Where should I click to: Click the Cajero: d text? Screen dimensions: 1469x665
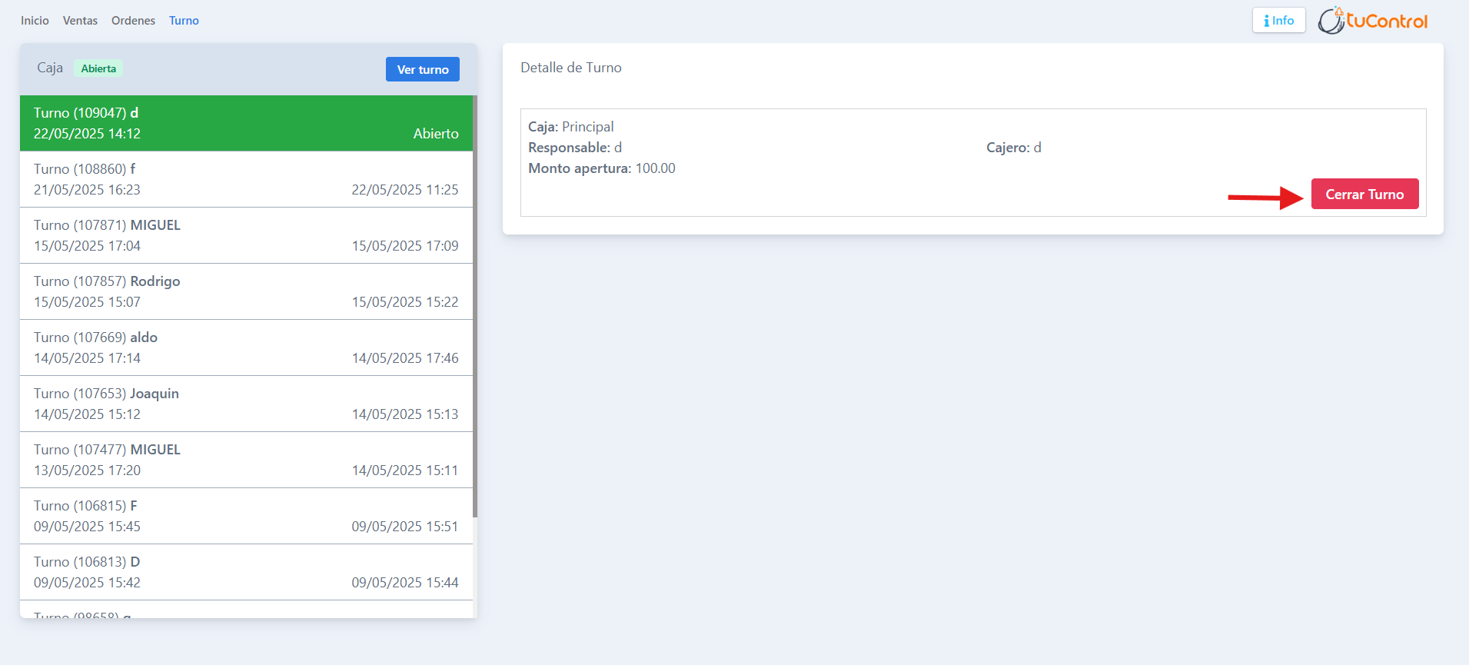pyautogui.click(x=1014, y=148)
